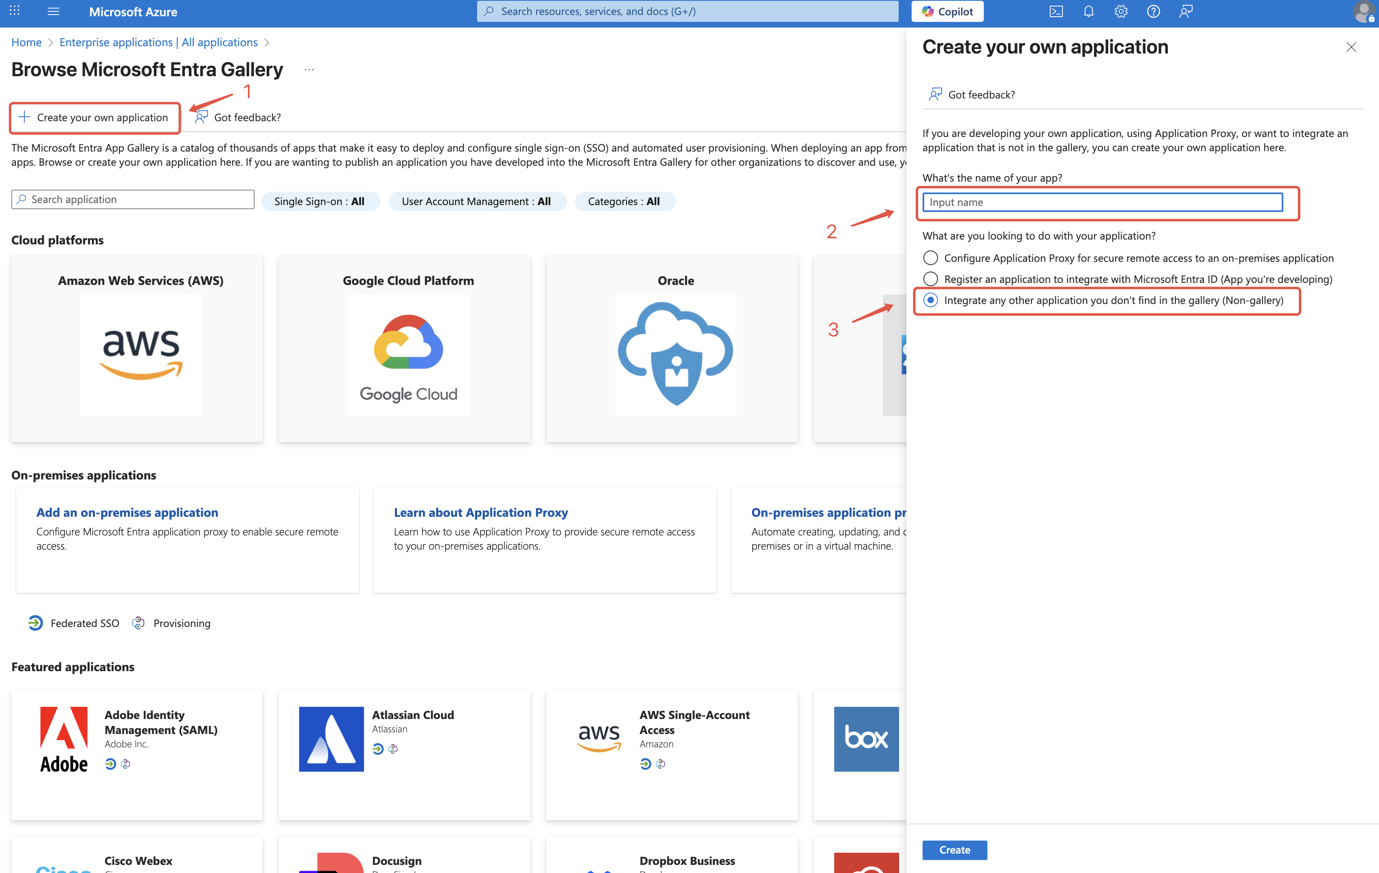Click Create your own application
Screen dimensions: 1379x873
point(94,118)
